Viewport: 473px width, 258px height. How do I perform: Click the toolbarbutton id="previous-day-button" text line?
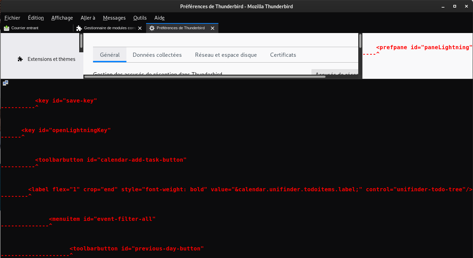[137, 249]
